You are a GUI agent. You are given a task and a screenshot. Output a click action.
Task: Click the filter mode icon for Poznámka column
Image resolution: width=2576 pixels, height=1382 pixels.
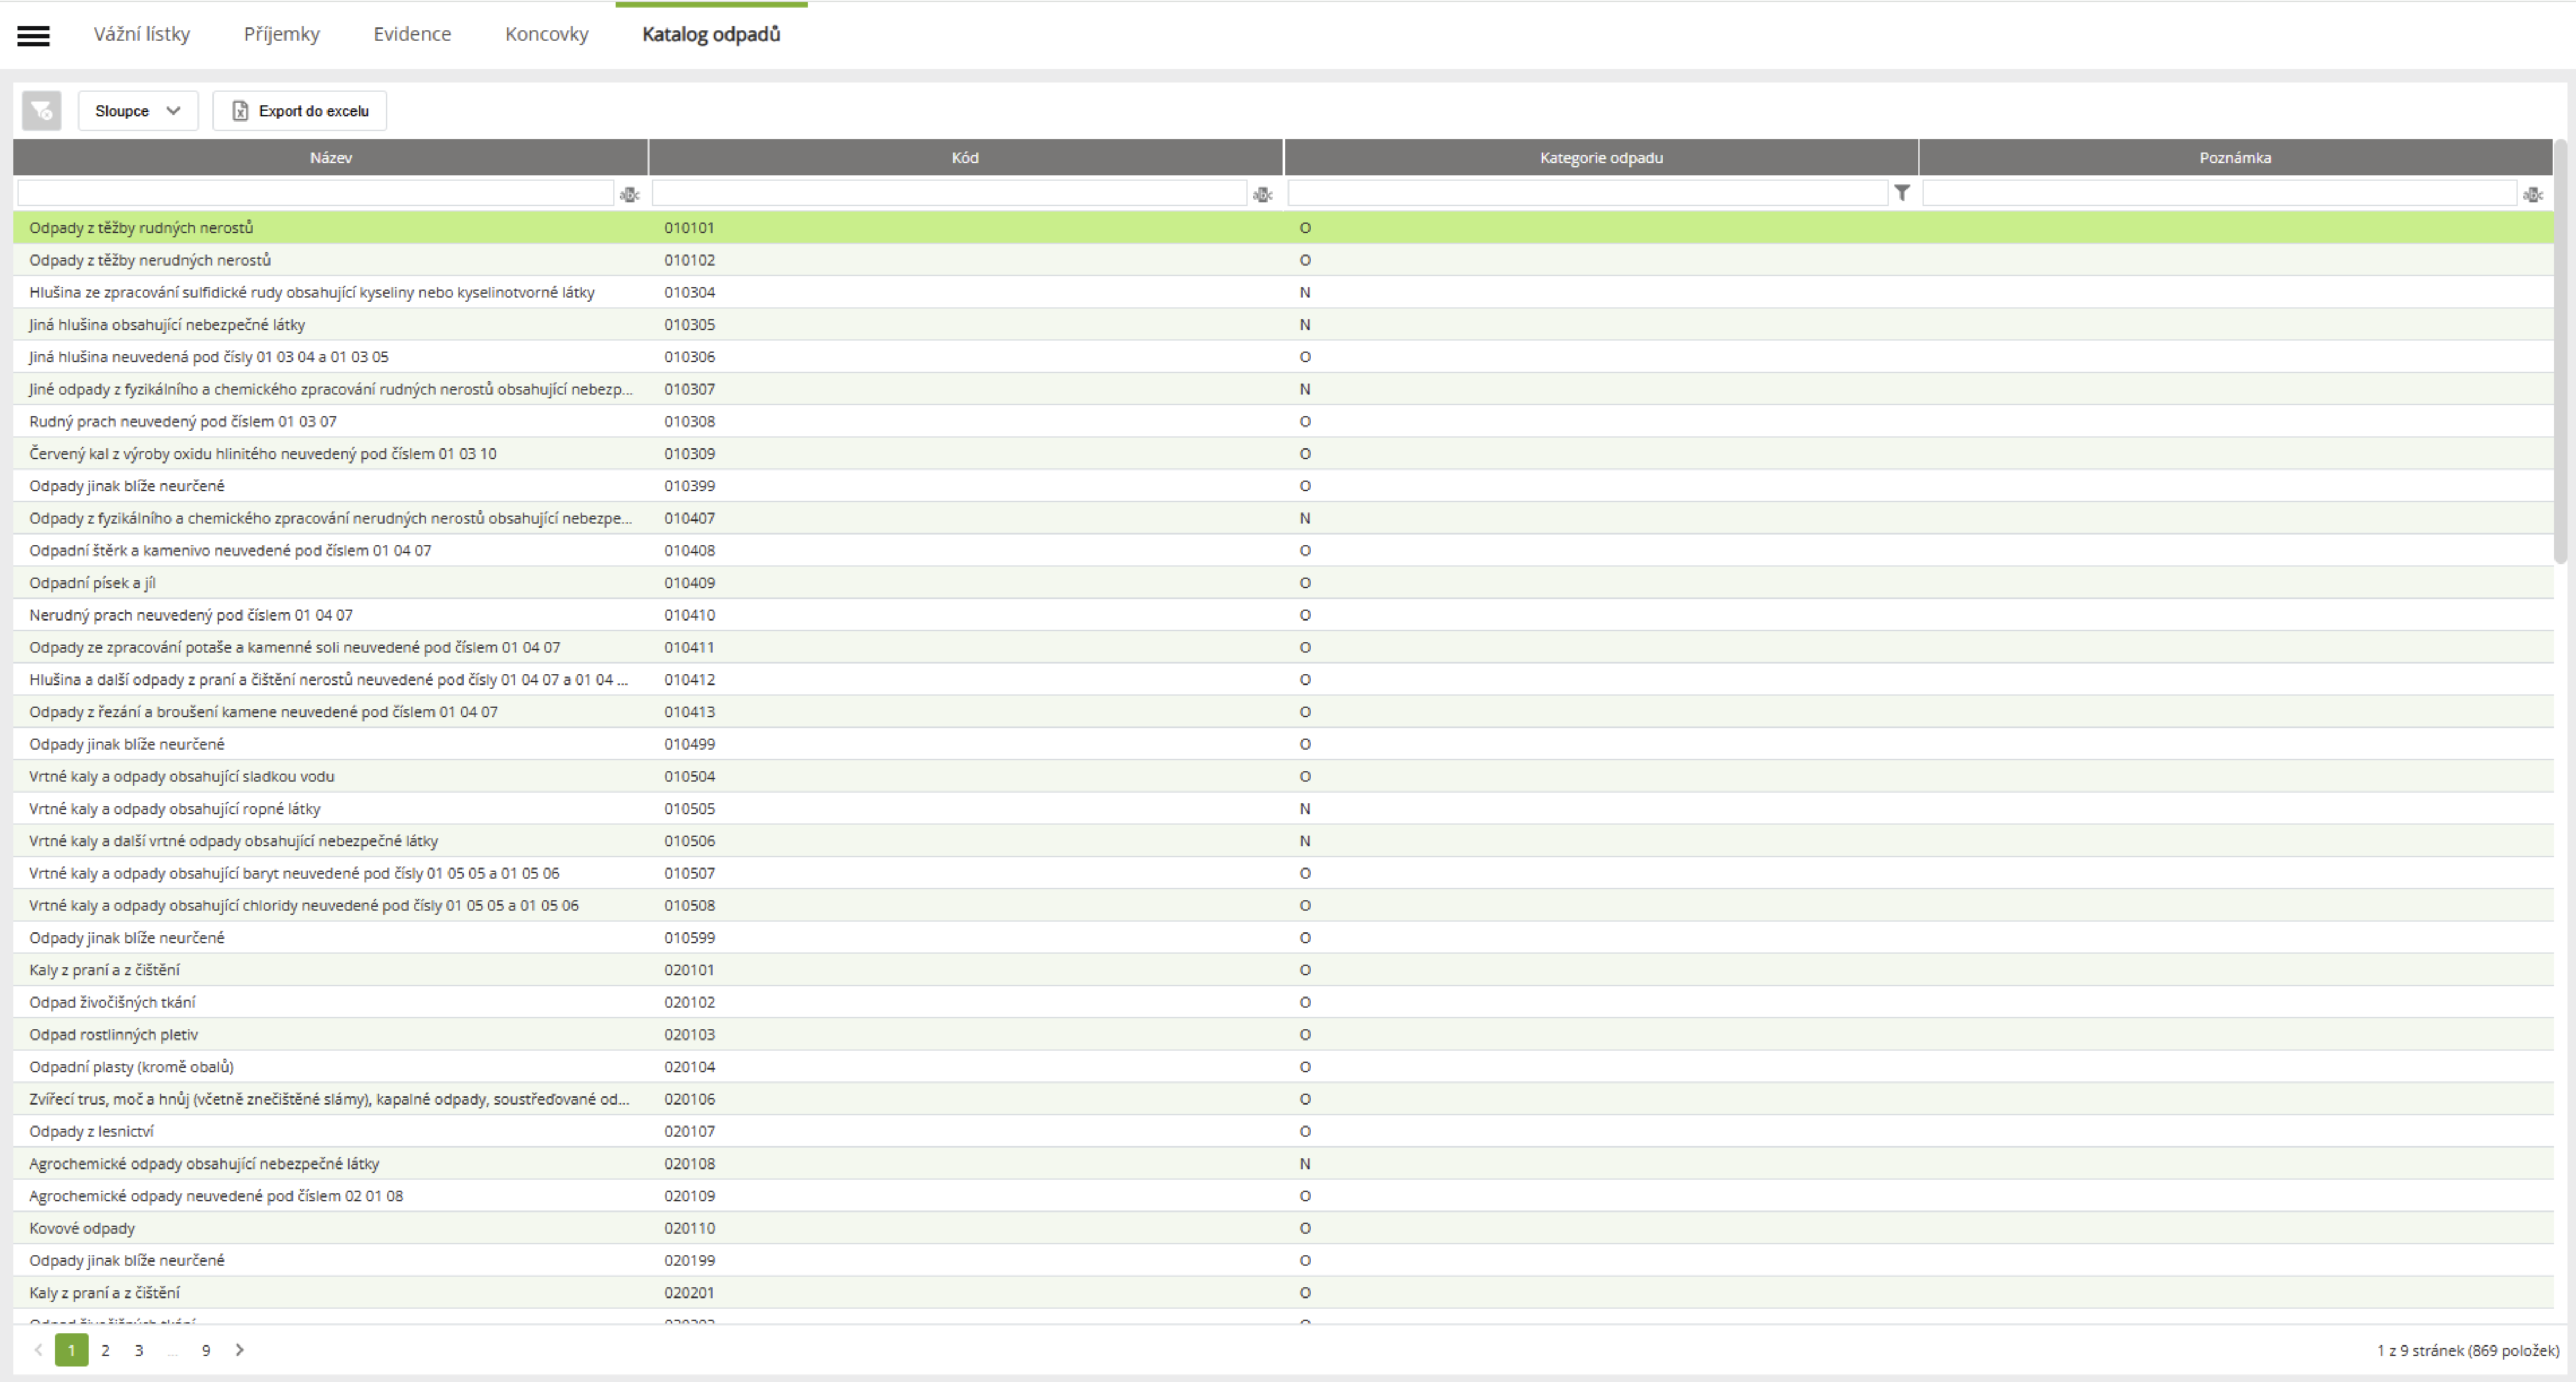pos(2532,194)
